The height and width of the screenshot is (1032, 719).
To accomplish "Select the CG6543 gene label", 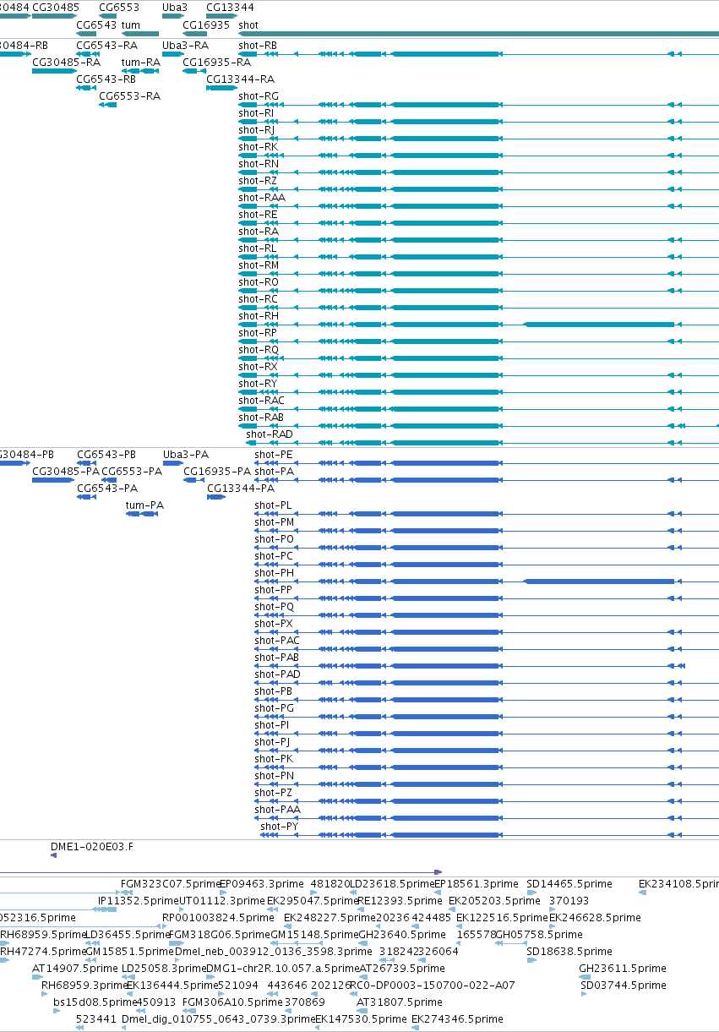I will [x=96, y=25].
